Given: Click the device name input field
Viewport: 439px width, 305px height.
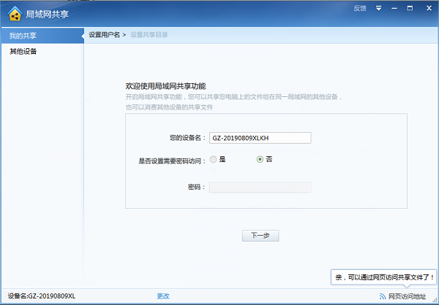Looking at the screenshot, I should pyautogui.click(x=259, y=138).
